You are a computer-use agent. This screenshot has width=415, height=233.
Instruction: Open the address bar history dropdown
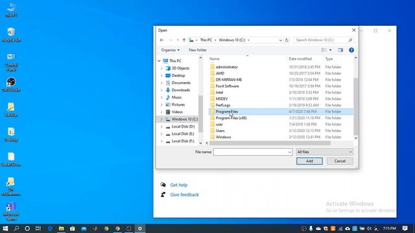click(280, 40)
